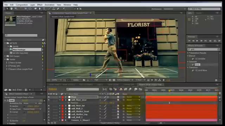Toggle loop option in Preview panel
Viewport: 225px width, 126px height.
(215, 41)
